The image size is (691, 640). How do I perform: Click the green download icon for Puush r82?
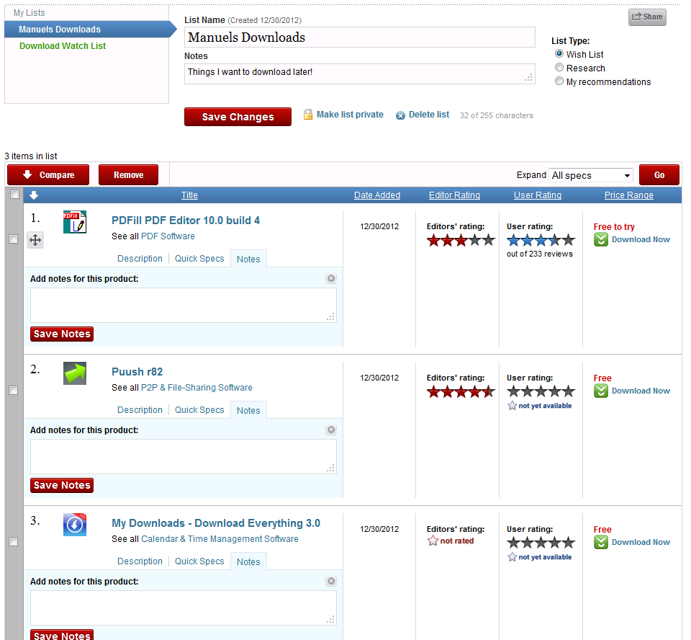click(x=600, y=391)
